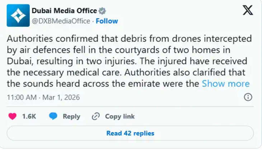This screenshot has width=262, height=150.
Task: Click the word Dubai in the post body
Action: [18, 61]
